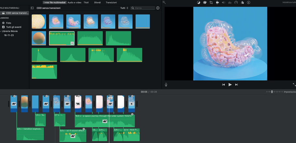Skip to the previous clip in viewer
The image size is (296, 143).
pos(223,85)
